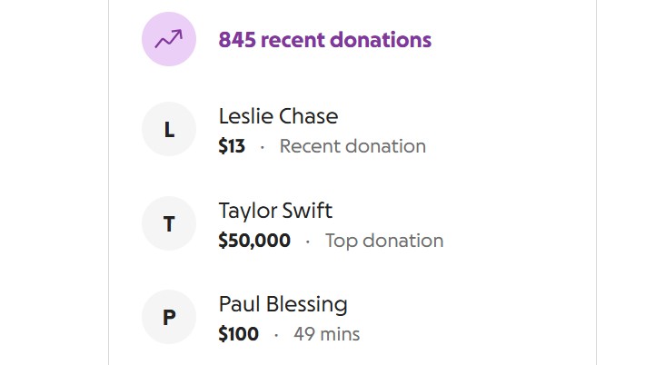Click the dot separator after $100
The image size is (655, 365).
pos(276,335)
